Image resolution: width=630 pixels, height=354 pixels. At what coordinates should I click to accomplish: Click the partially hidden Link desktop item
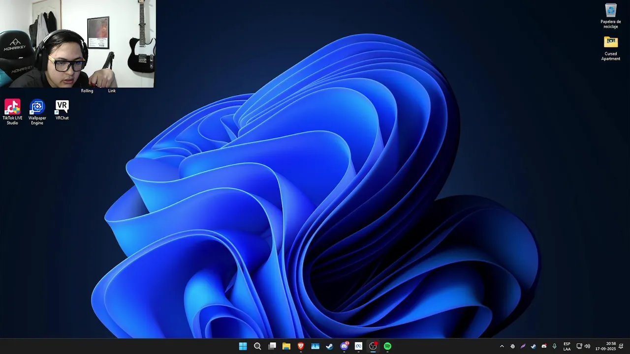[112, 90]
